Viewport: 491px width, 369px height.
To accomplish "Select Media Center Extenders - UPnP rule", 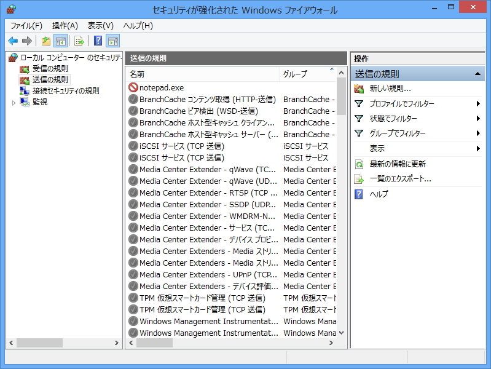I will [x=208, y=275].
